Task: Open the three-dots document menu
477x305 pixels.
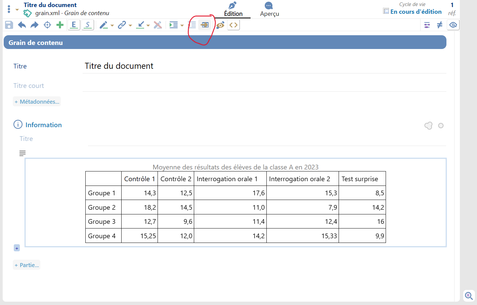Action: point(9,9)
